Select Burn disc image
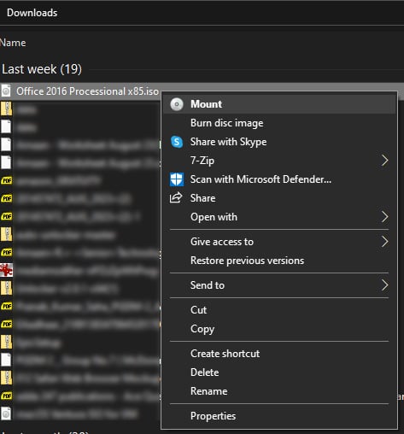 279,123
